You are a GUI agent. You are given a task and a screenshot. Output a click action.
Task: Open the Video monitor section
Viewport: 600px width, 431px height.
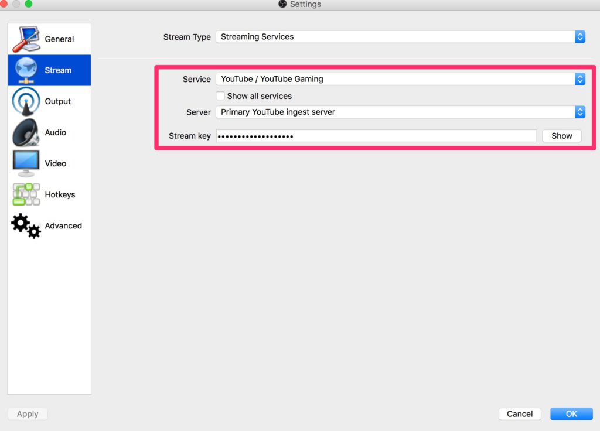(x=49, y=163)
